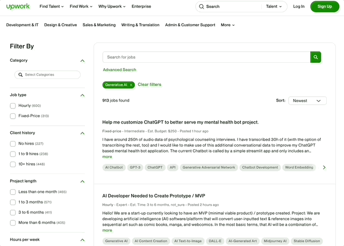This screenshot has height=246, width=344.
Task: Click the Upwork logo
Action: (18, 6)
